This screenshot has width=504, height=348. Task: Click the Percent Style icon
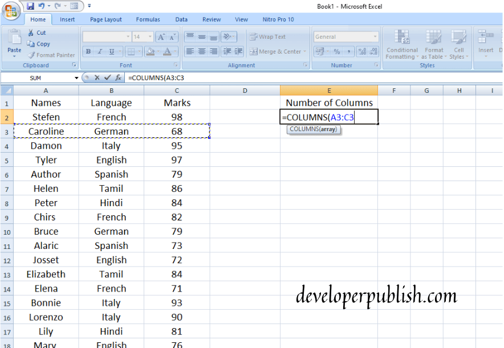pyautogui.click(x=336, y=51)
